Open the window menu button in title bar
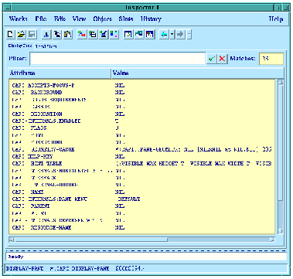This screenshot has width=293, height=279. [8, 8]
